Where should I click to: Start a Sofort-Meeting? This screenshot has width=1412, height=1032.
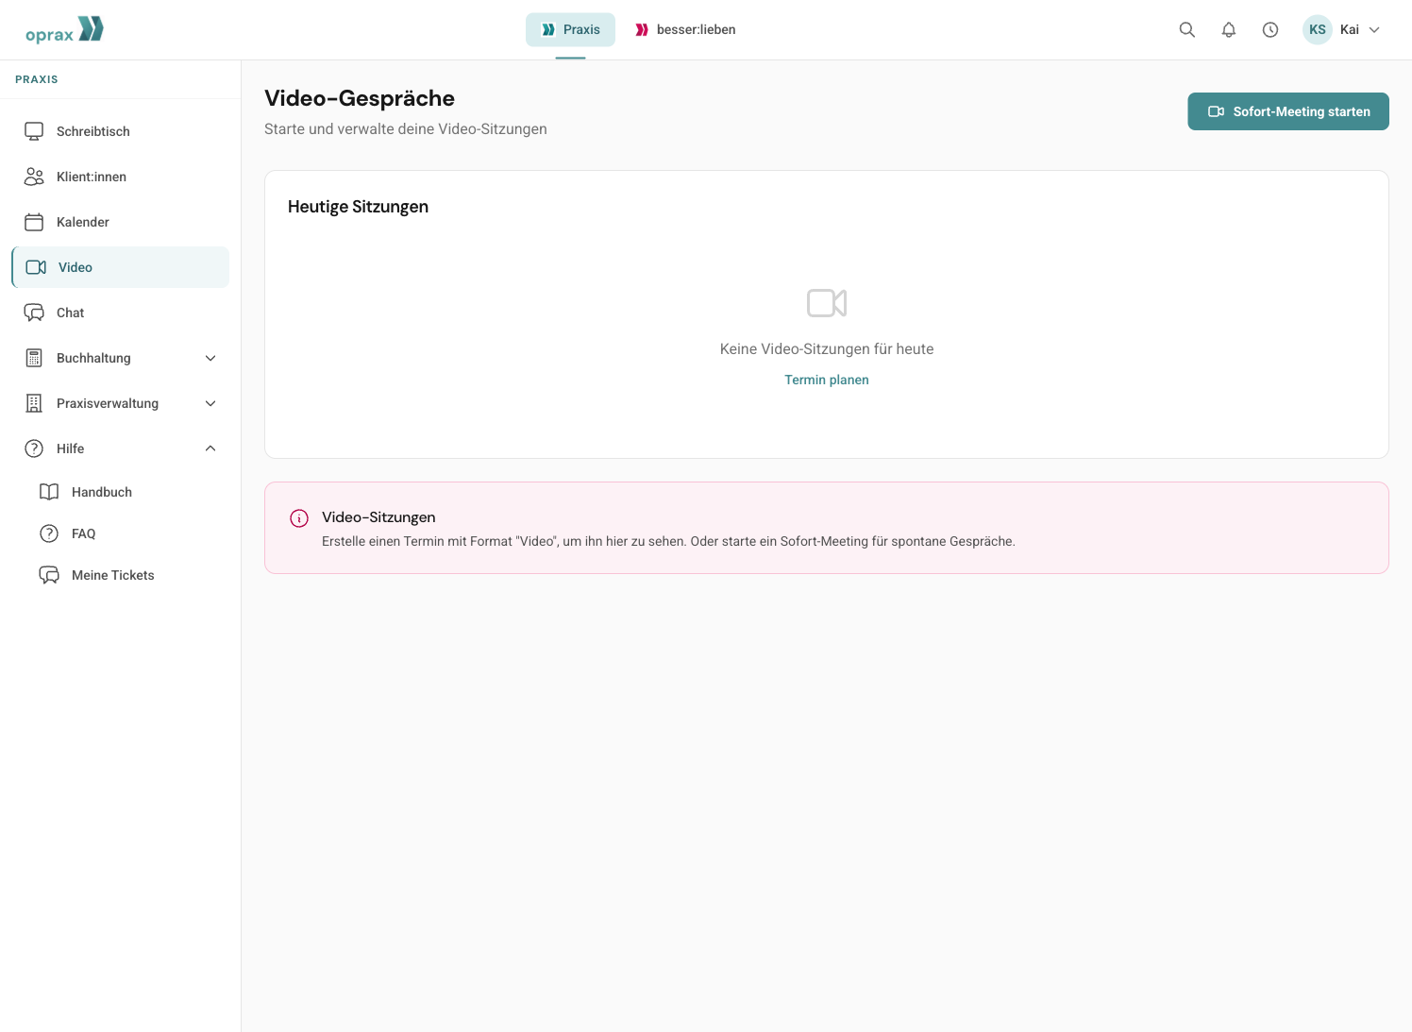point(1287,111)
